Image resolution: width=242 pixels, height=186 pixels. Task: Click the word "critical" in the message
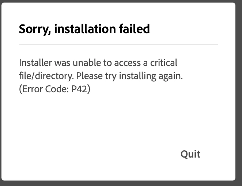[x=164, y=63]
